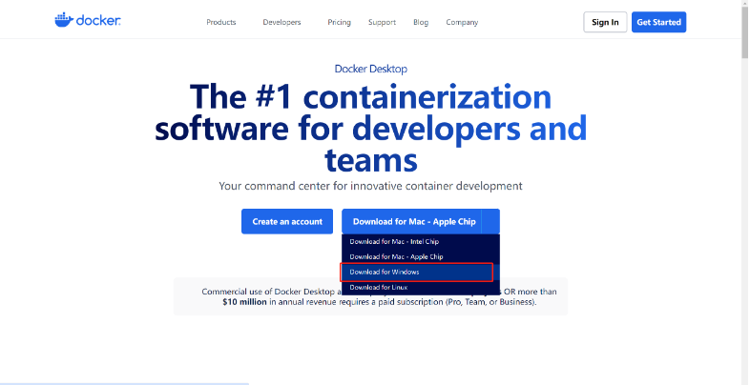Open the Support link in the nav
The image size is (750, 385).
pyautogui.click(x=383, y=22)
